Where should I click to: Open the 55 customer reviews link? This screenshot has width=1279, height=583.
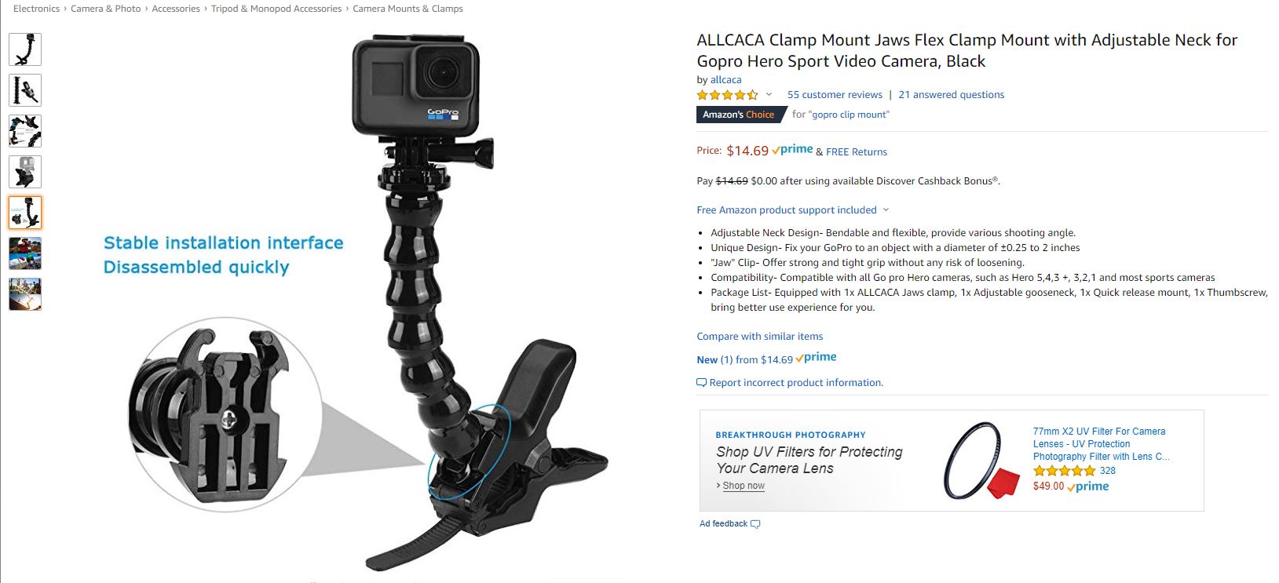pos(835,94)
